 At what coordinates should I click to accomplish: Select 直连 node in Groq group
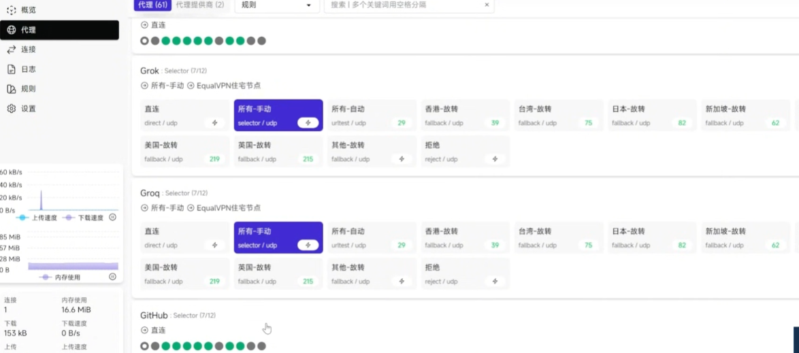tap(184, 237)
